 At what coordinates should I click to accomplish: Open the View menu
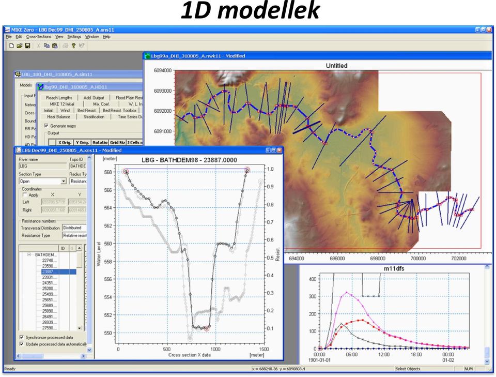click(59, 37)
